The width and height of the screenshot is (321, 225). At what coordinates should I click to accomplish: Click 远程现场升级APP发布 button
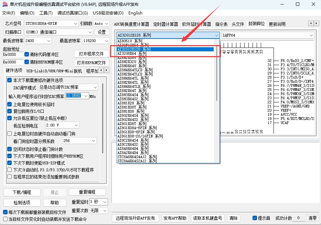coord(135,218)
